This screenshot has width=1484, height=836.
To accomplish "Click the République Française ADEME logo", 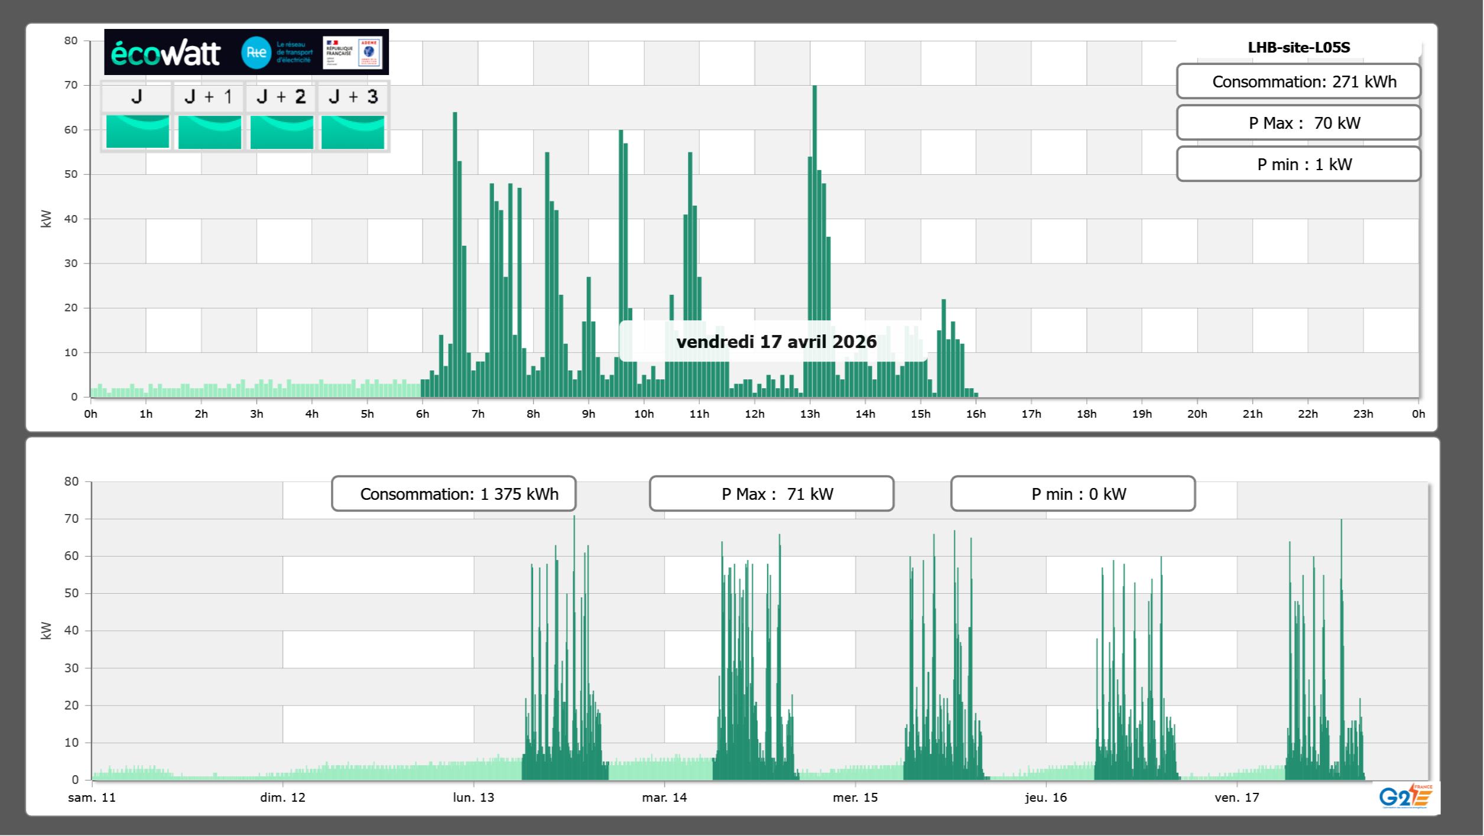I will click(353, 53).
